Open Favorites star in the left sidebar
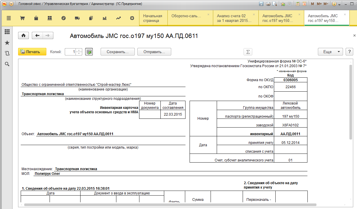 [x=7, y=43]
